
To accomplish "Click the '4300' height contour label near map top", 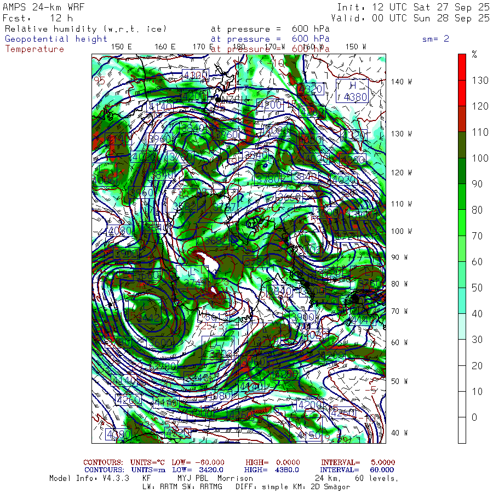I will (195, 75).
